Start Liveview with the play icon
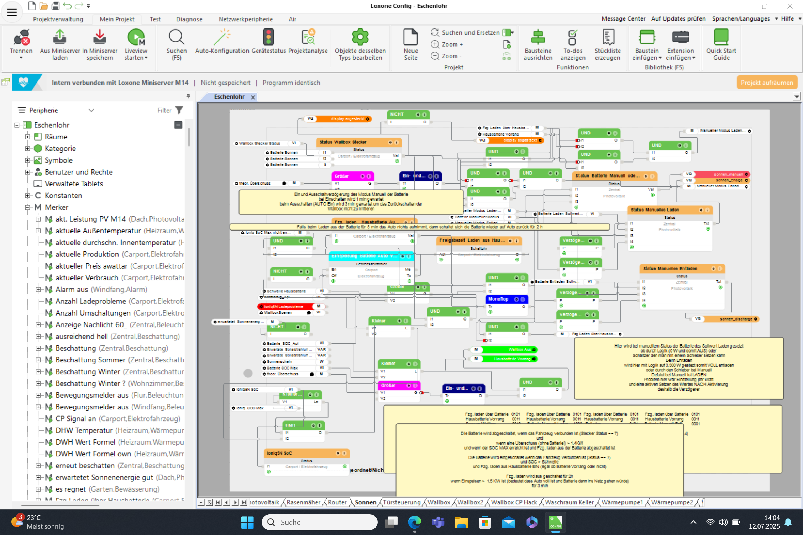The image size is (803, 535). (x=136, y=37)
